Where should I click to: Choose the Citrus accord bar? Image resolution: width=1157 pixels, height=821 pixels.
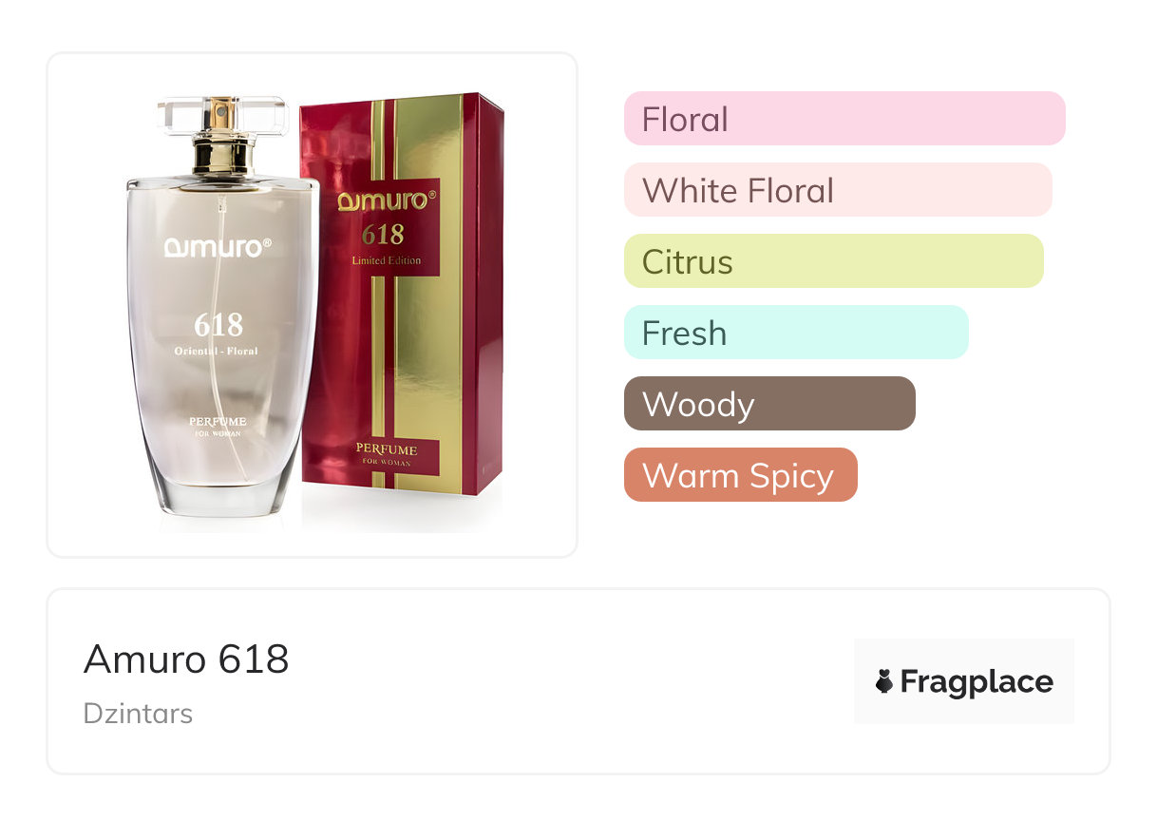pos(834,261)
